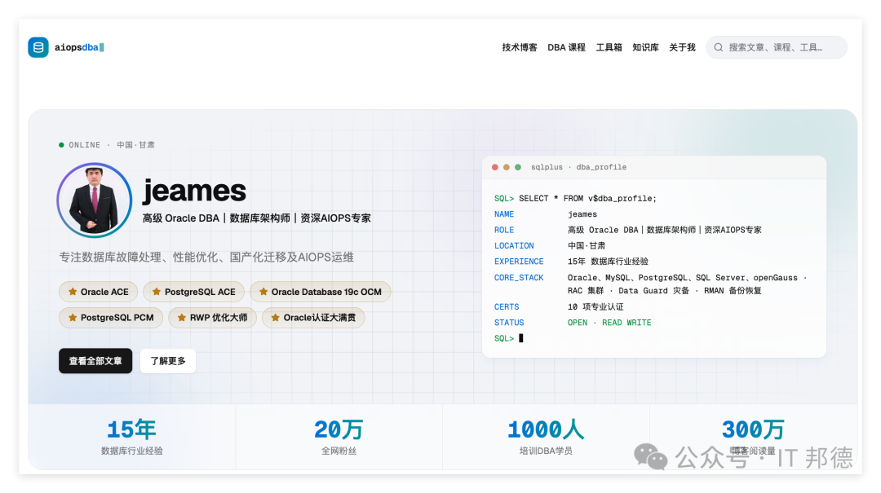This screenshot has width=881, height=493.
Task: Click the EXPERIENCE field label in terminal
Action: pos(519,262)
